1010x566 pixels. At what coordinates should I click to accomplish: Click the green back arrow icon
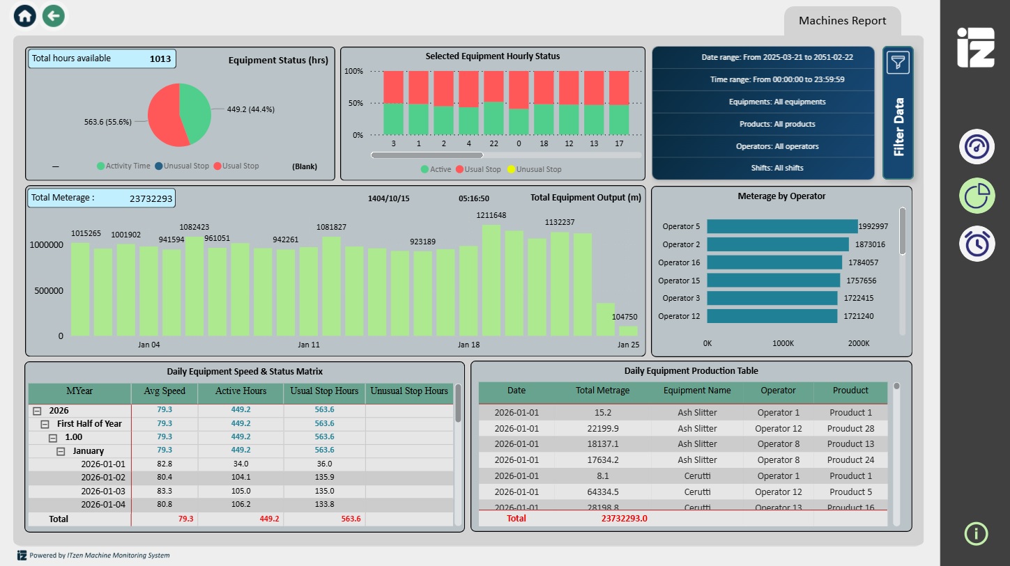point(54,16)
